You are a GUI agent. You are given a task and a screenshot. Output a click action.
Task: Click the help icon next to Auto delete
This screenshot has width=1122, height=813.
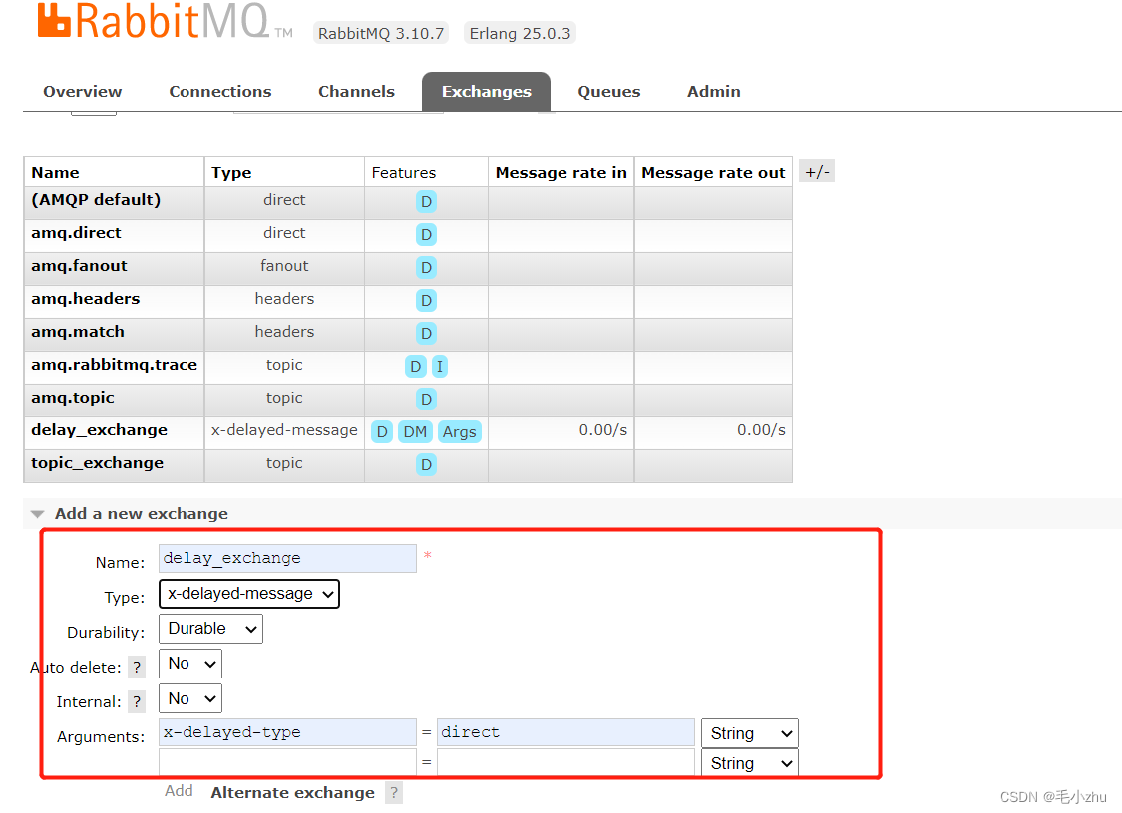click(136, 667)
